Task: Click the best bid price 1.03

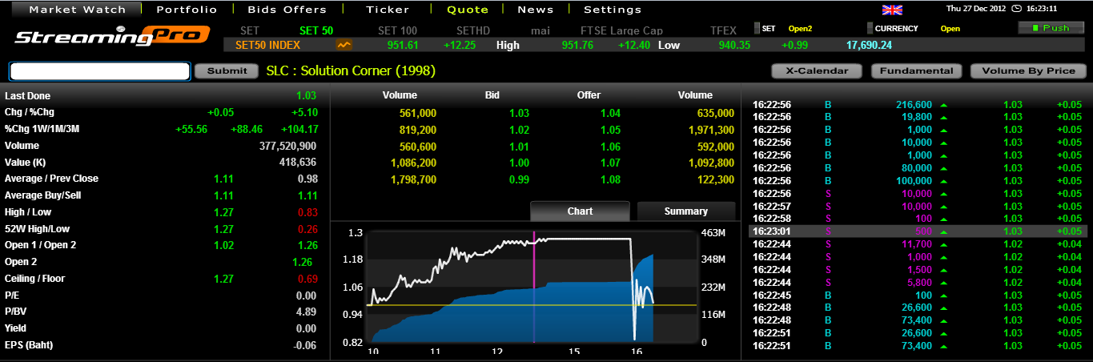Action: (519, 113)
